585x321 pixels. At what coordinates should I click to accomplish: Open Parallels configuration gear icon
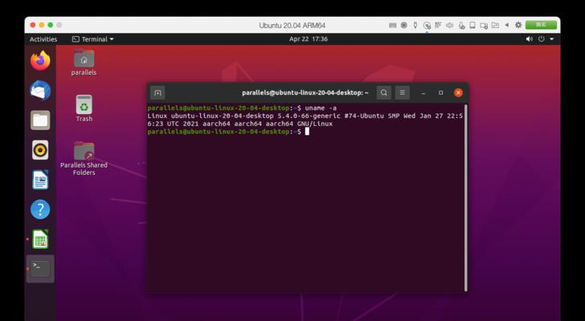(518, 25)
